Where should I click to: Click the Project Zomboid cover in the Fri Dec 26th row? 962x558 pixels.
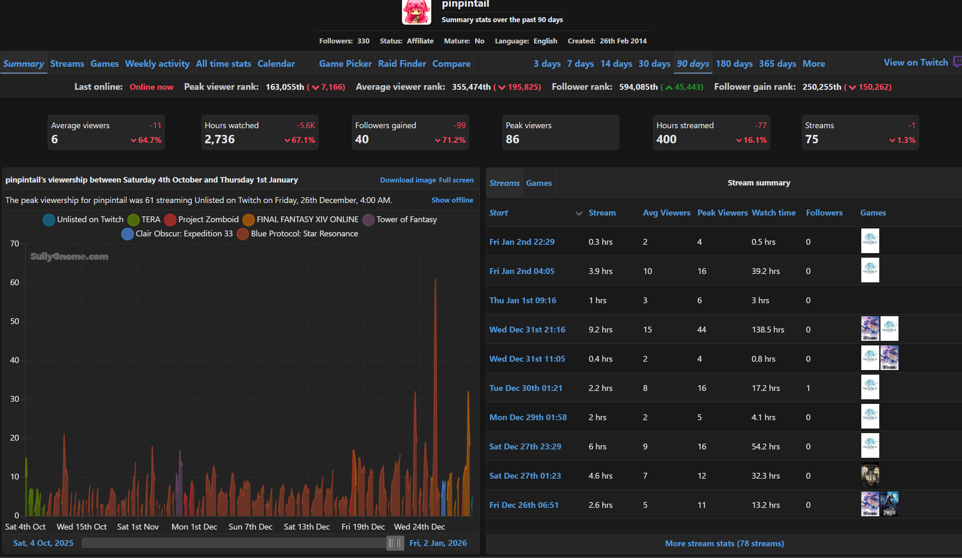tap(889, 504)
